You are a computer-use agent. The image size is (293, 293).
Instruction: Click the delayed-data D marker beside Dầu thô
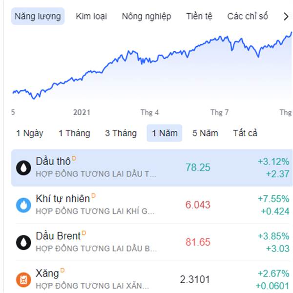tap(74, 158)
